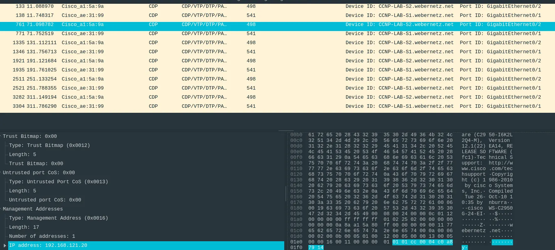The image size is (555, 250).
Task: Select the Number of addresses: 1 field
Action: pyautogui.click(x=42, y=236)
